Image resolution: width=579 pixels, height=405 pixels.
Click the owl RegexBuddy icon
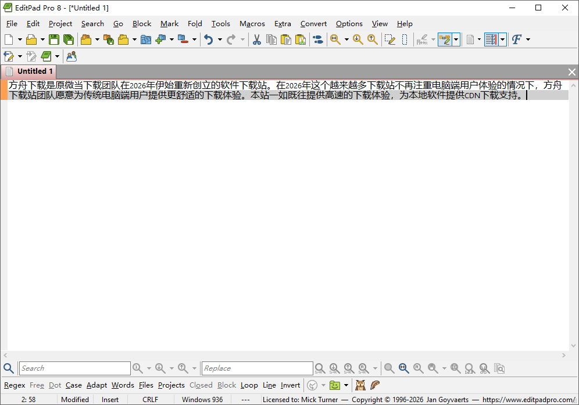[x=360, y=385]
